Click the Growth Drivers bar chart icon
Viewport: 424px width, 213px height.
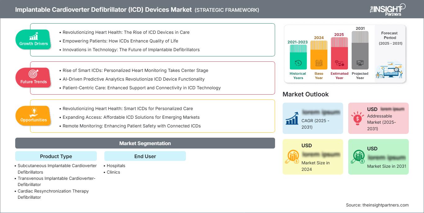point(34,36)
